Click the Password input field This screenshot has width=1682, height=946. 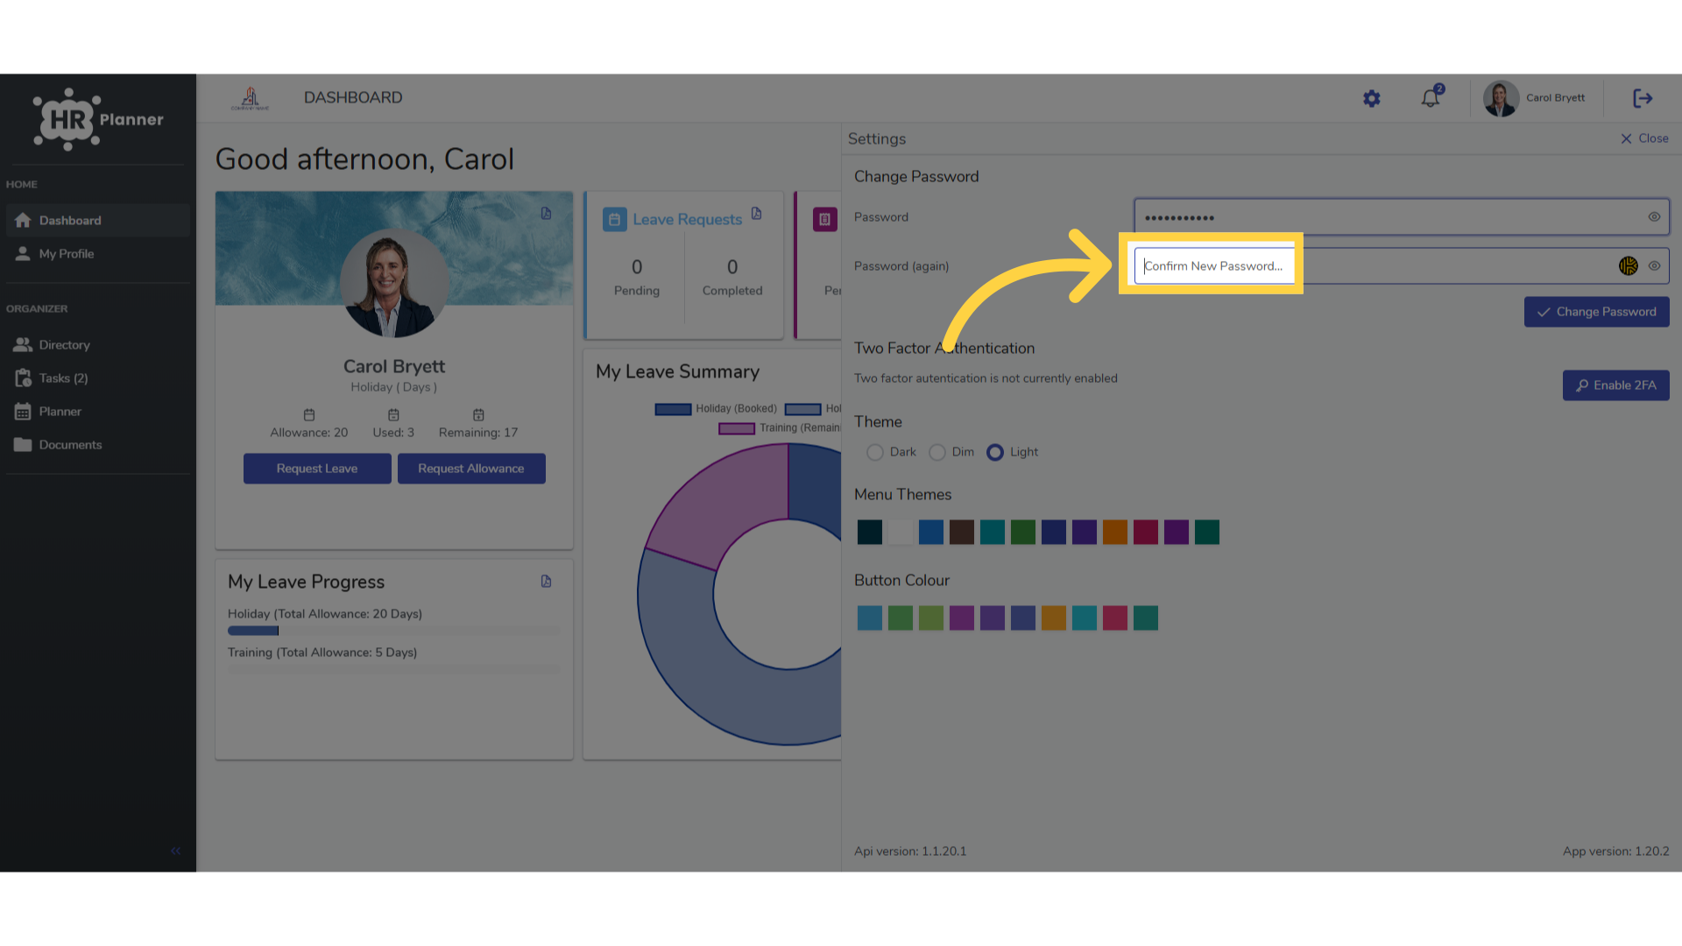tap(1402, 217)
